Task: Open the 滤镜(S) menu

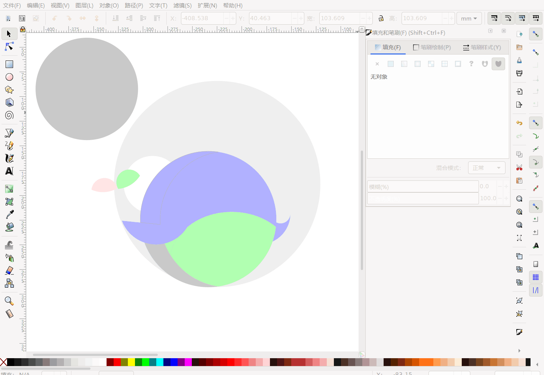Action: pyautogui.click(x=182, y=6)
